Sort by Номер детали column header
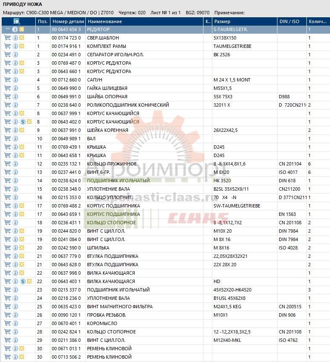 tap(68, 21)
